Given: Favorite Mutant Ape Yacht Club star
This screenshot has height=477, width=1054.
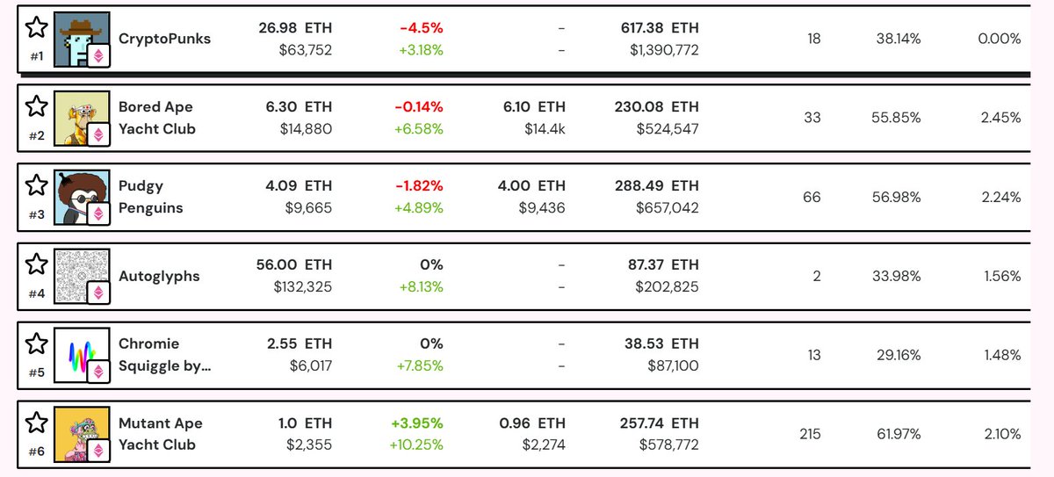Looking at the screenshot, I should 36,423.
